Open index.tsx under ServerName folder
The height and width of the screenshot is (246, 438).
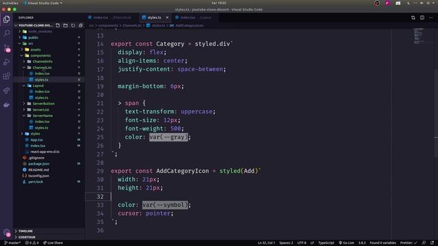point(49,122)
